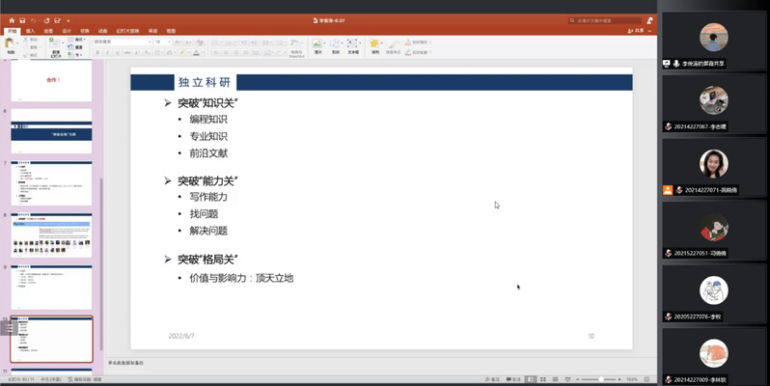
Task: Open the font name dropdown
Action: coord(122,41)
